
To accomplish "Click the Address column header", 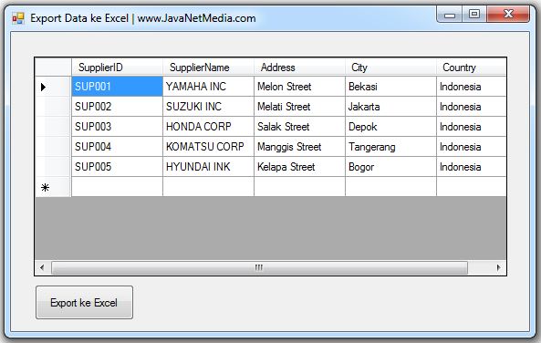I will [x=299, y=67].
